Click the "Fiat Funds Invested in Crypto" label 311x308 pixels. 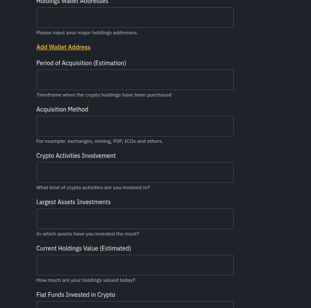point(76,295)
